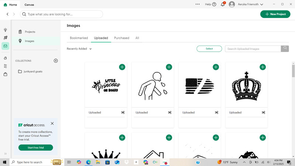This screenshot has width=295, height=166.
Task: Go back with the left arrow
Action: (7, 14)
